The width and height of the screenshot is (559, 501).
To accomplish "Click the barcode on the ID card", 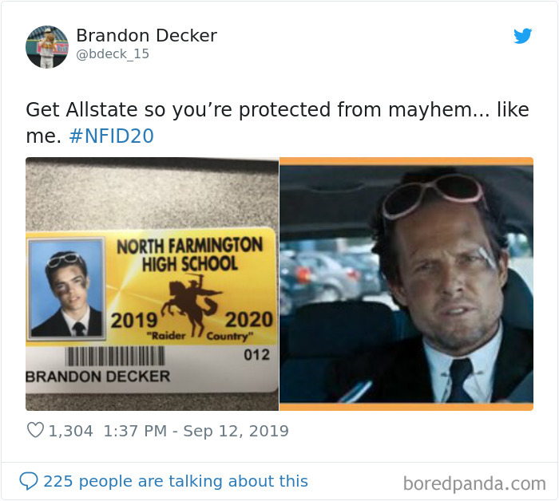I will pyautogui.click(x=115, y=357).
